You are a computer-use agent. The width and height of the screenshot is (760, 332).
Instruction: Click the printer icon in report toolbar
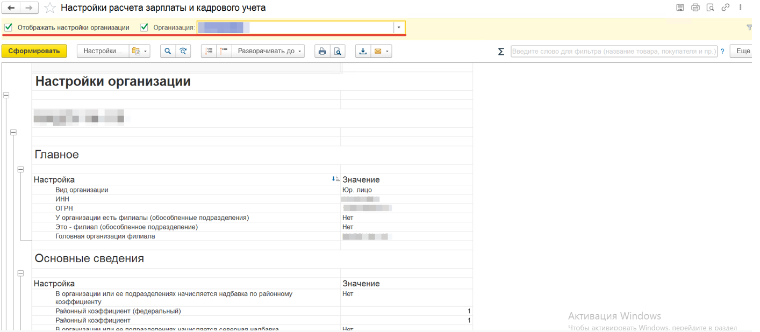click(322, 51)
